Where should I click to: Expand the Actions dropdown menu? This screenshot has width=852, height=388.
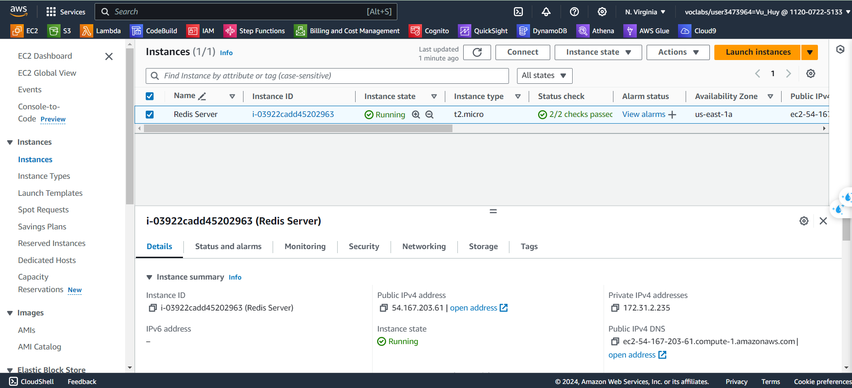[x=678, y=52]
